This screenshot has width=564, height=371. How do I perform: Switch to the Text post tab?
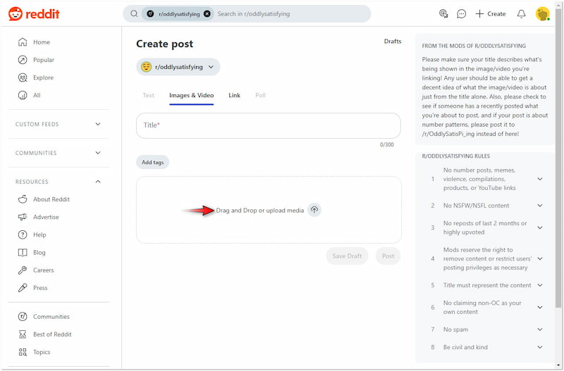(x=148, y=95)
